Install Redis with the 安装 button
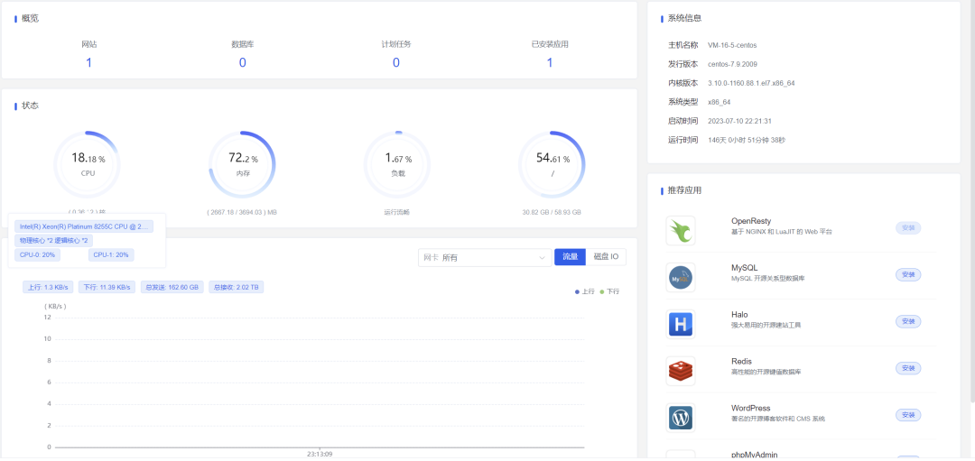975x461 pixels. pos(908,368)
